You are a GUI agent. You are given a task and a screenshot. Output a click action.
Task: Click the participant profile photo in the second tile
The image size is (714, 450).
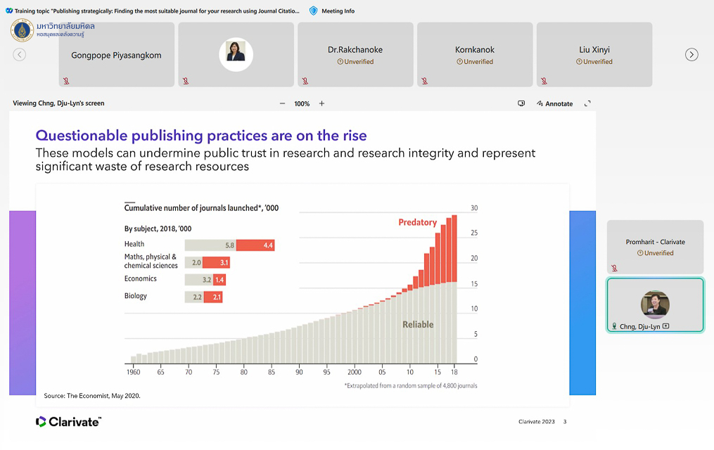pos(236,53)
